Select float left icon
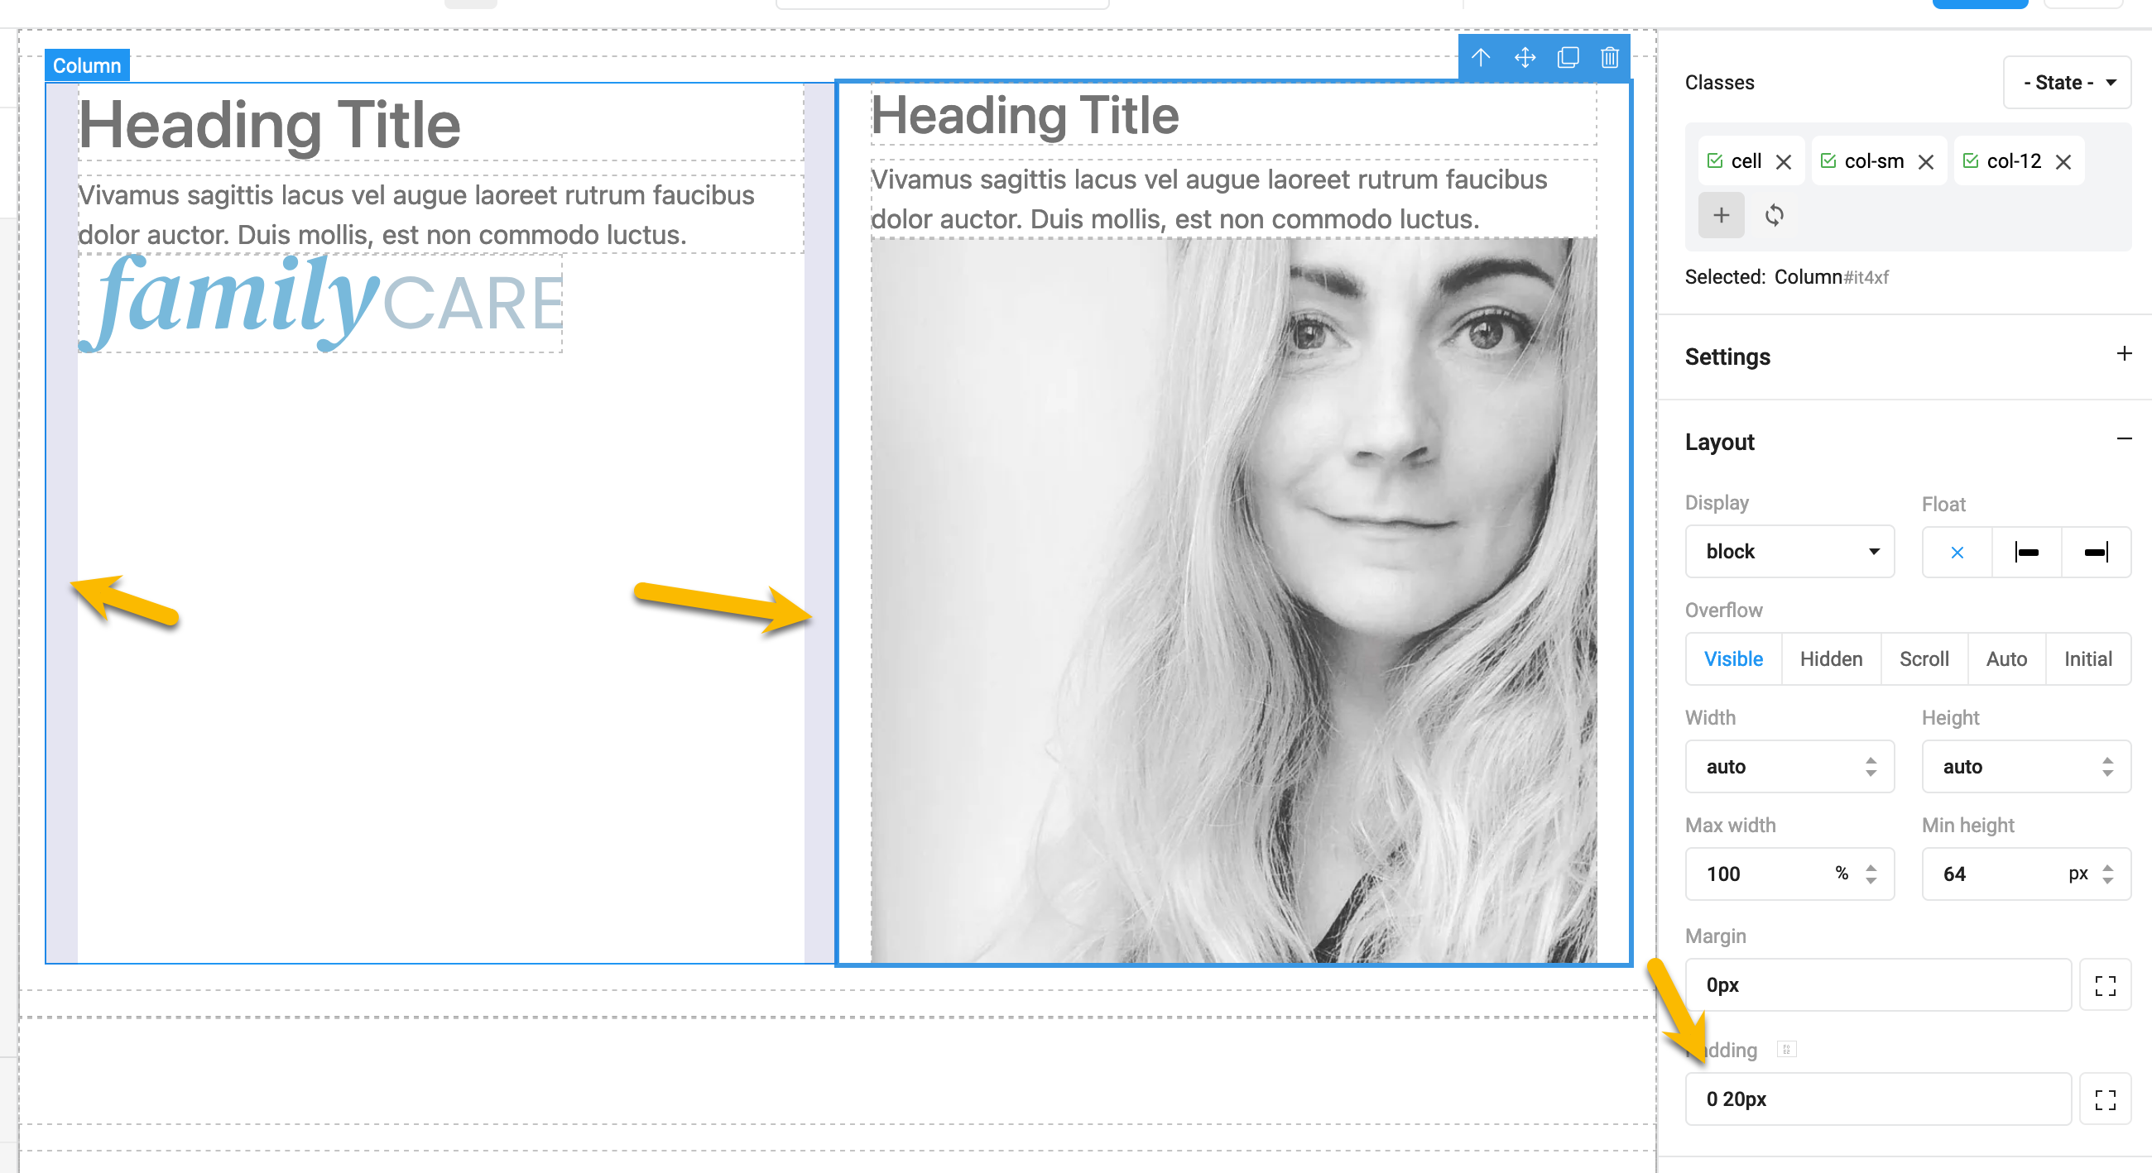 2026,552
